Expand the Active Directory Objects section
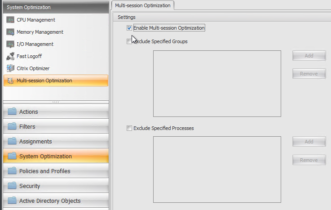 tap(56, 200)
